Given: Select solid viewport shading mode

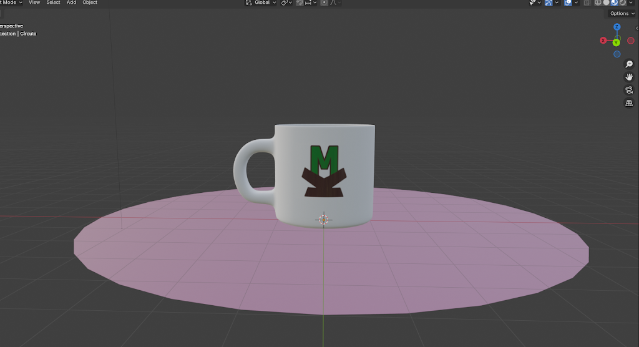Looking at the screenshot, I should coord(606,2).
